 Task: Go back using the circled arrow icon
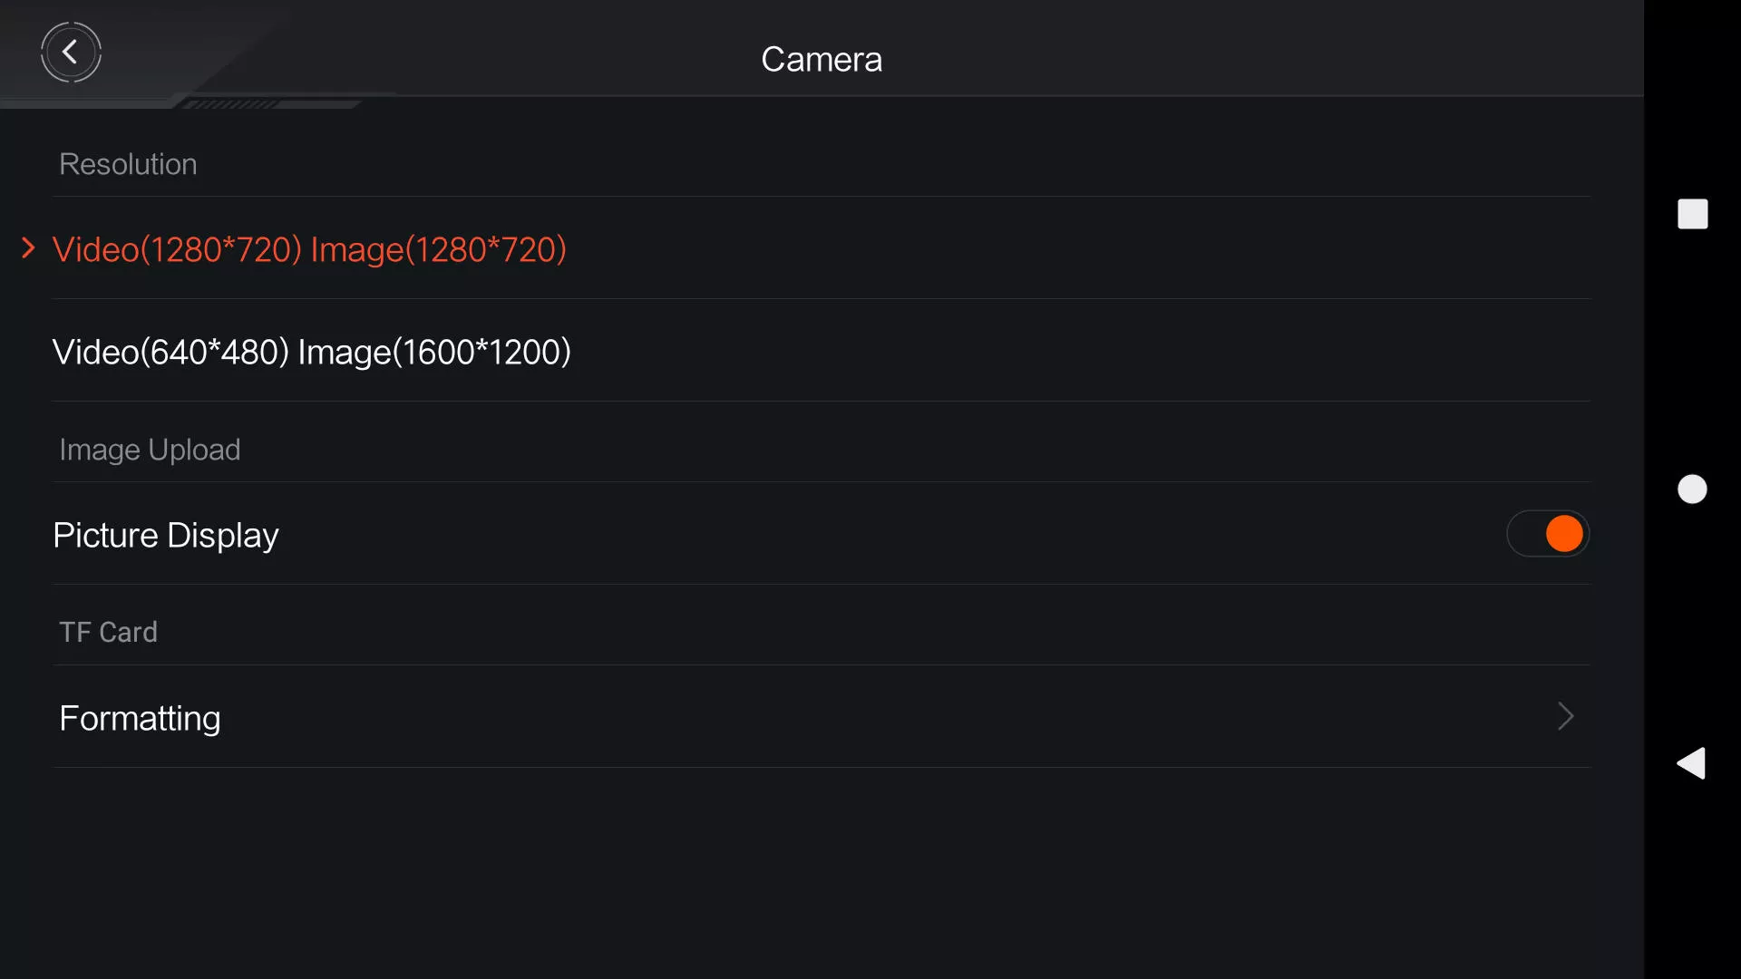point(71,53)
